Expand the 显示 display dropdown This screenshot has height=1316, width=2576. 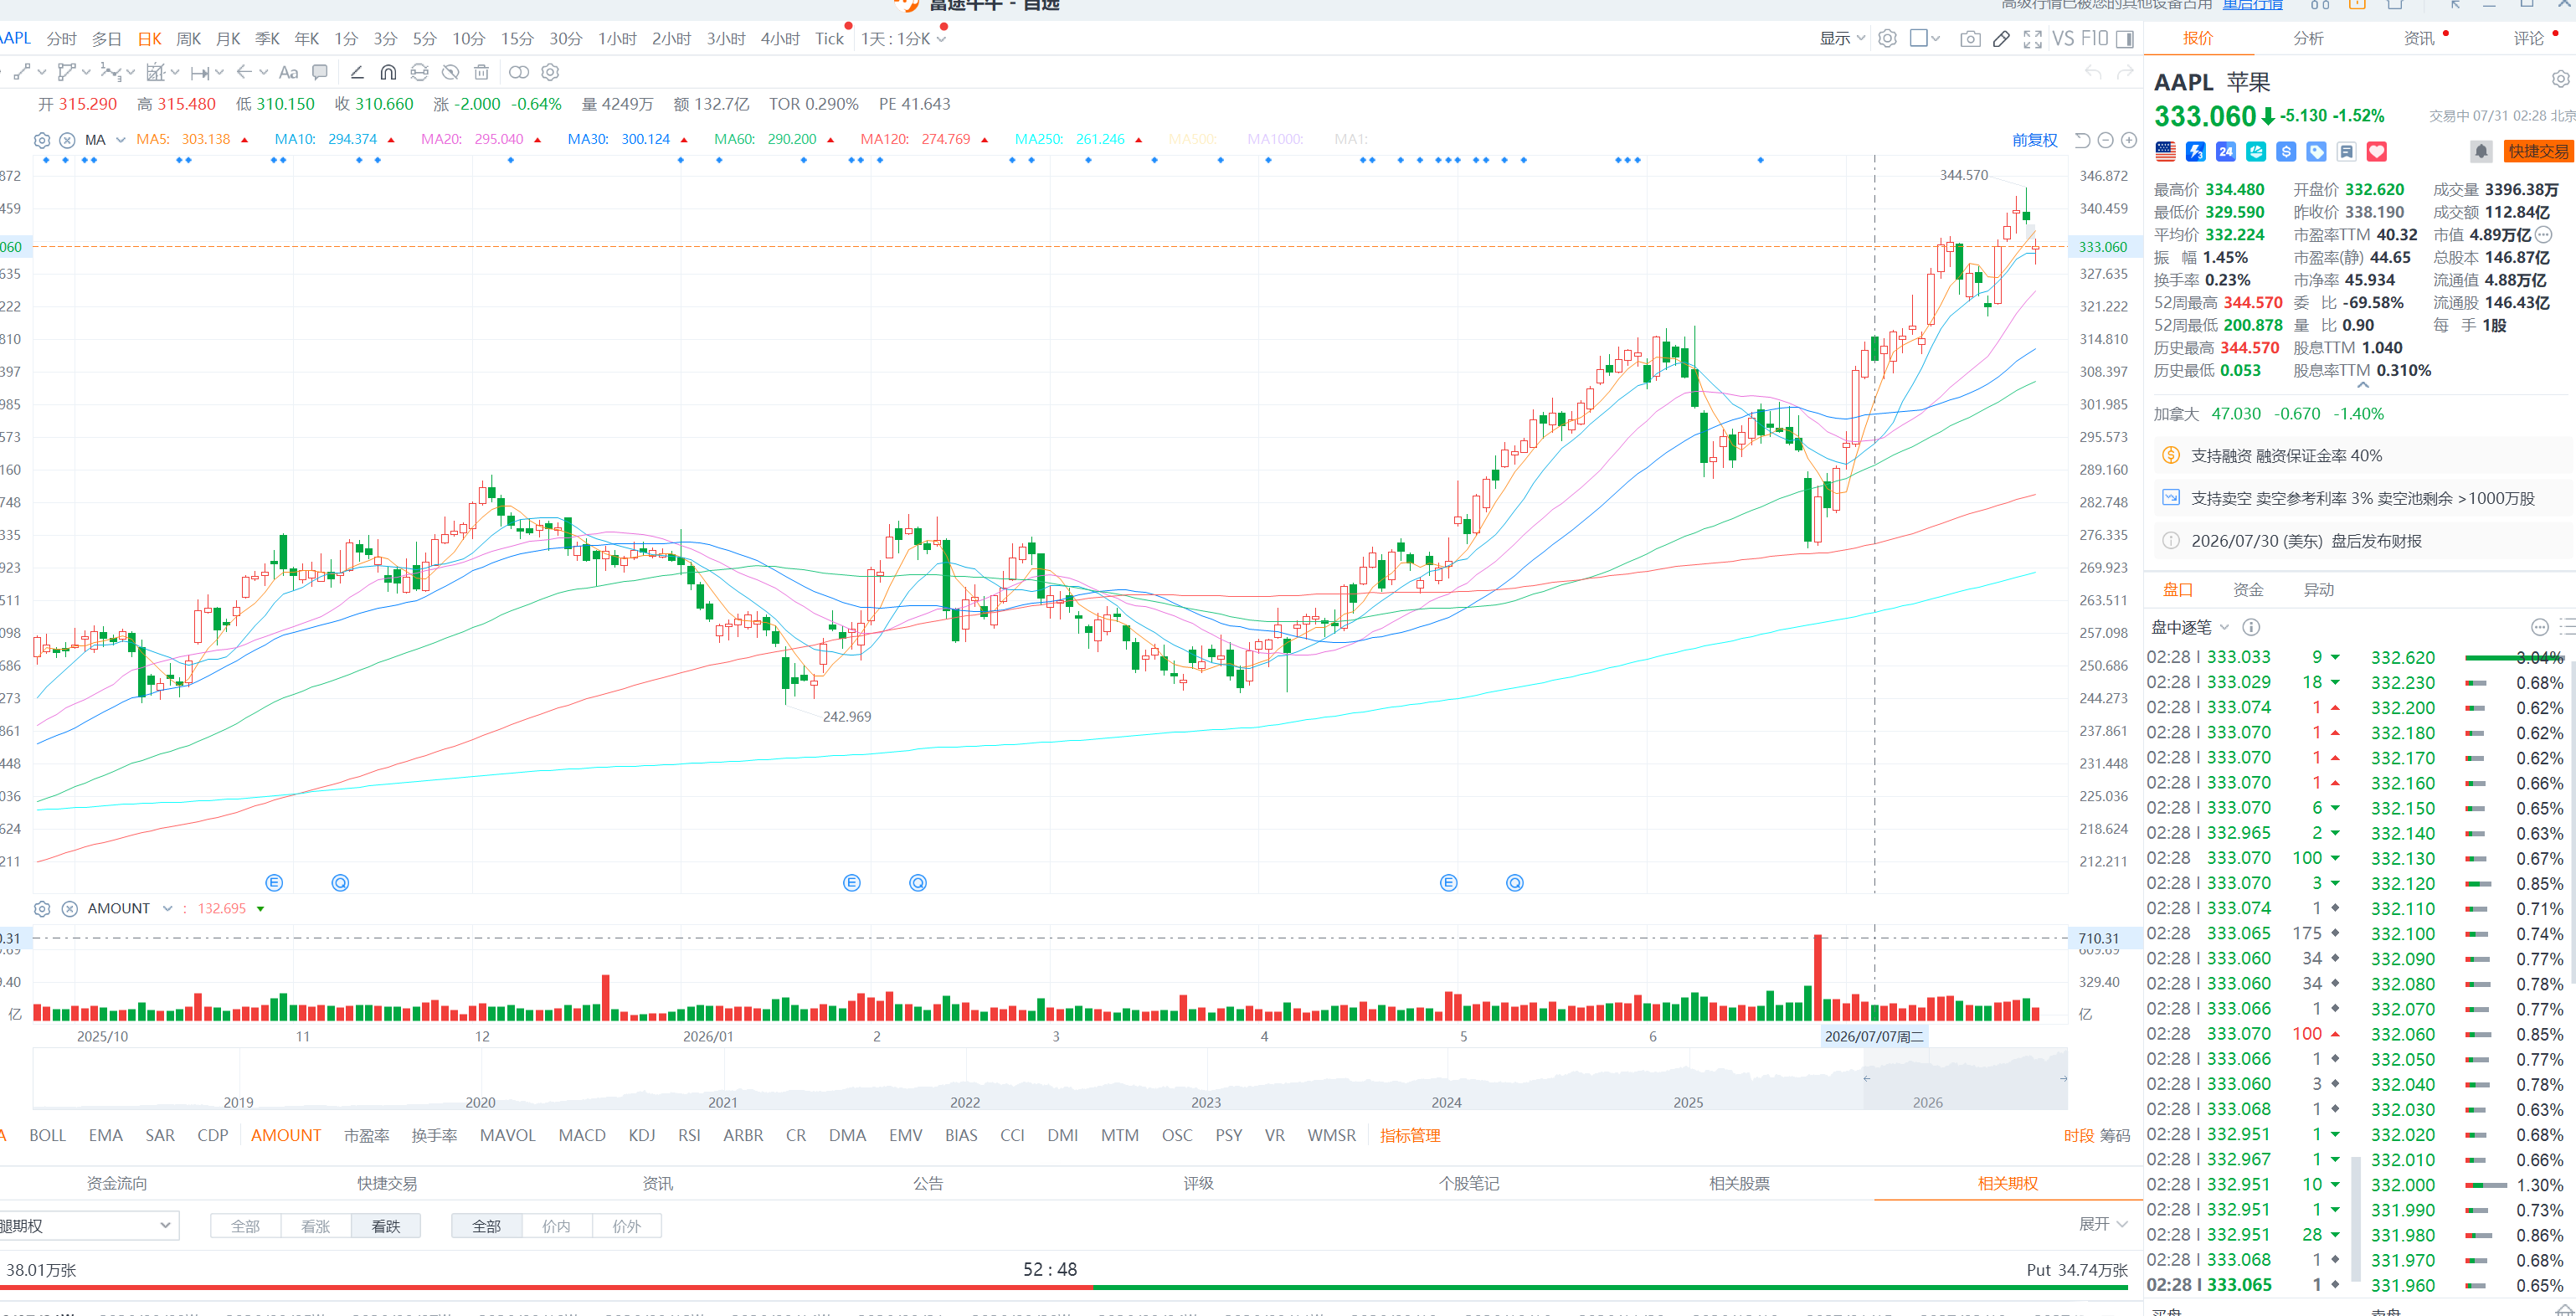1842,39
